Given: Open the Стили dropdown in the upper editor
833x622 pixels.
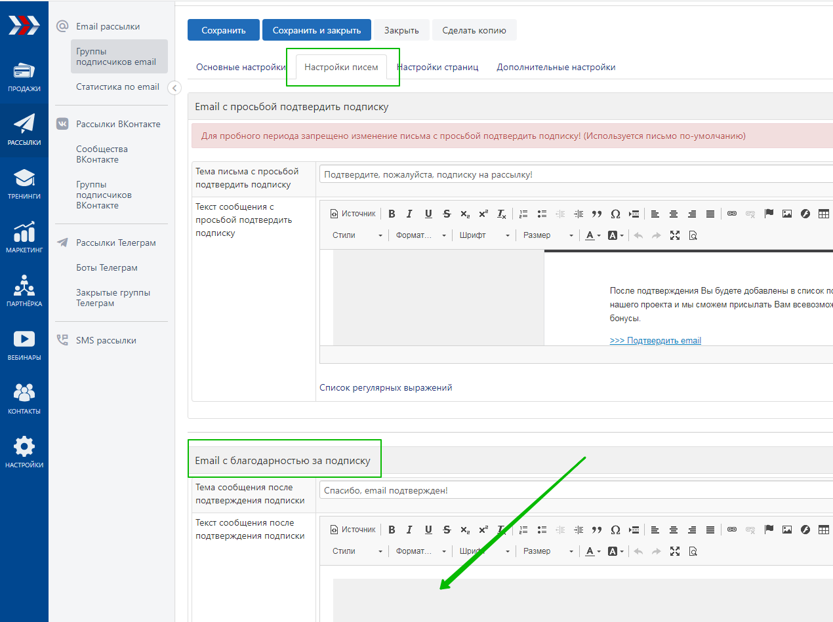Looking at the screenshot, I should [357, 235].
